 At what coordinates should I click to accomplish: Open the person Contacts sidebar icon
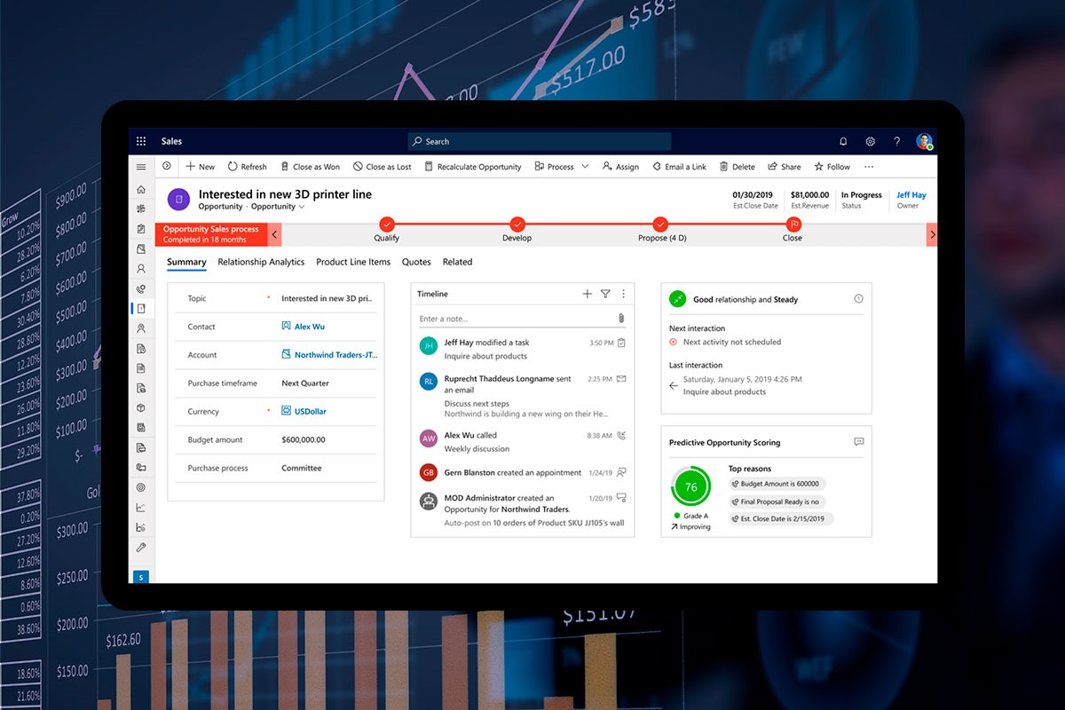[x=141, y=269]
